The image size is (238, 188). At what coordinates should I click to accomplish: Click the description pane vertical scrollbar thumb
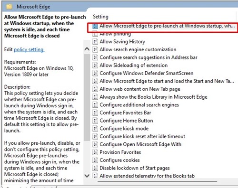click(x=87, y=97)
